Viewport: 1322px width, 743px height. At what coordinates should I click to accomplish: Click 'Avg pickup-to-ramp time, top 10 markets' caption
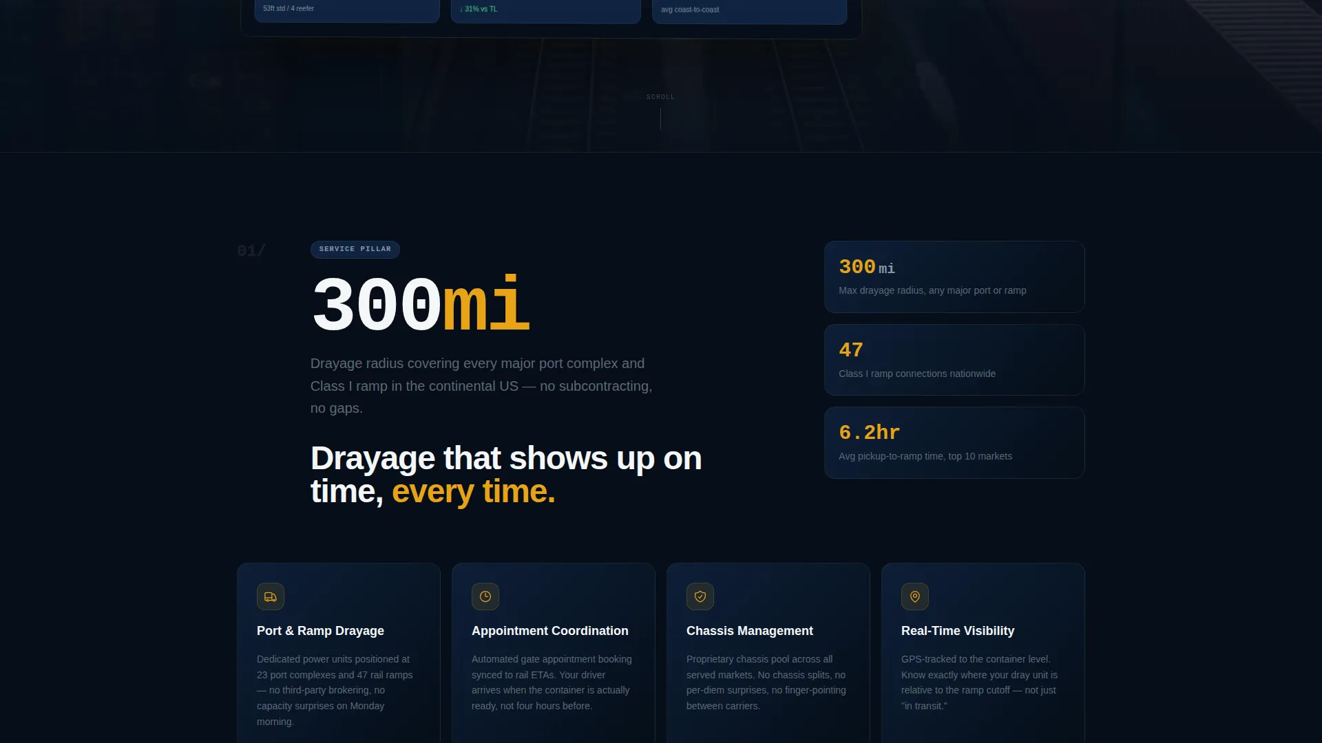925,456
